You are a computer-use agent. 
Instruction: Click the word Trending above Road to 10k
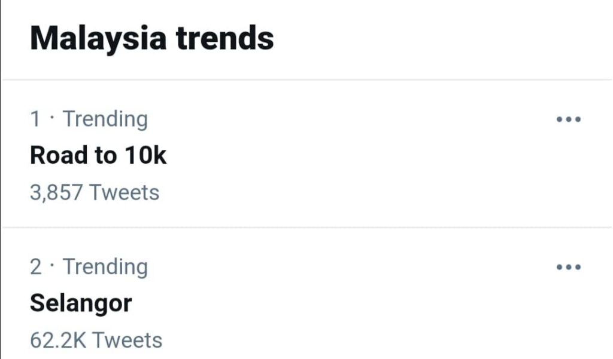105,119
